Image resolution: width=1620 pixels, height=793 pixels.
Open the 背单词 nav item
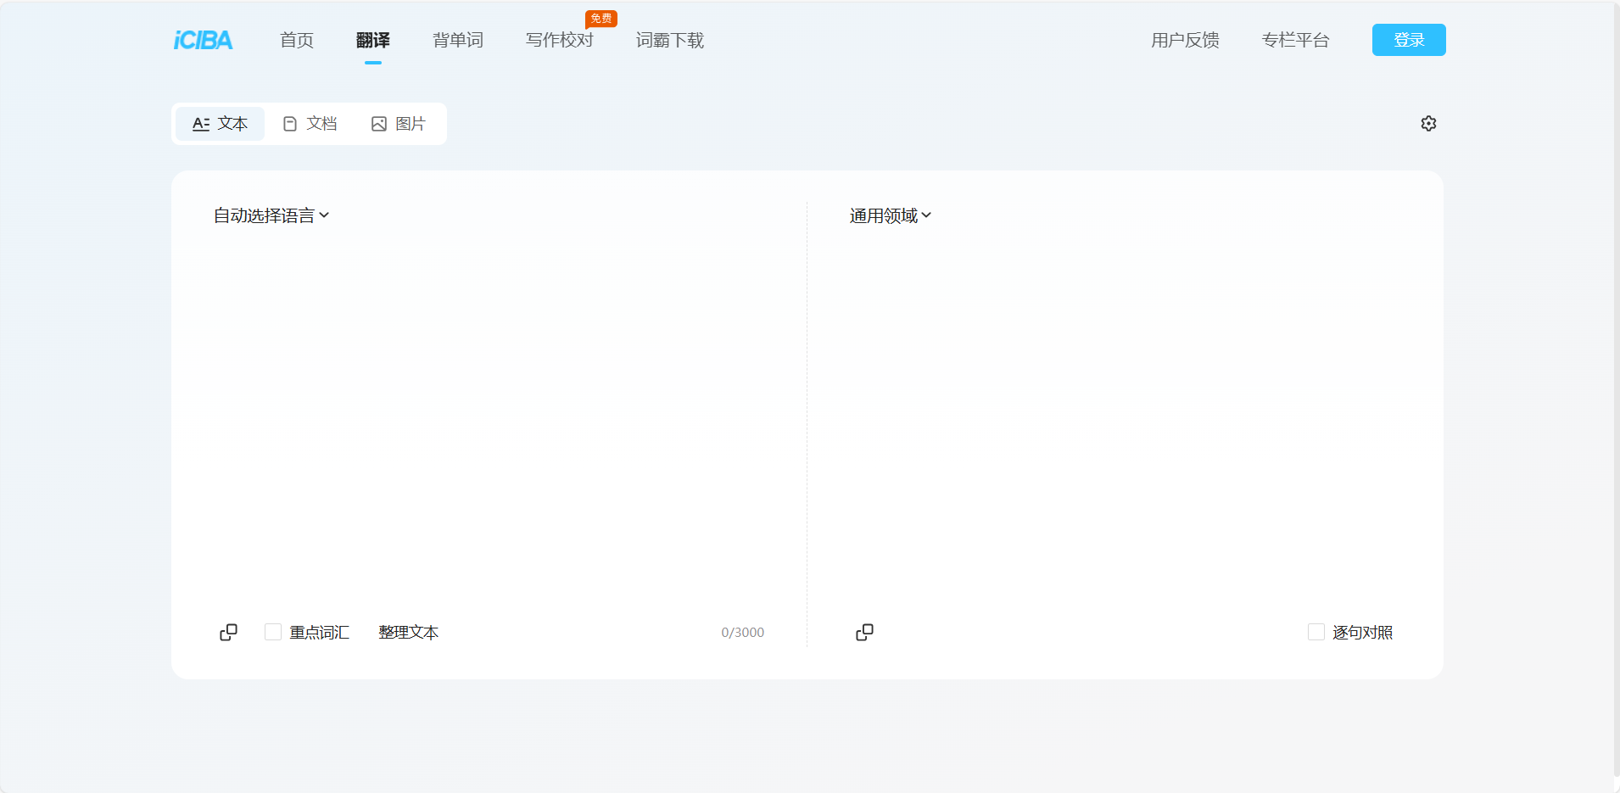click(458, 40)
